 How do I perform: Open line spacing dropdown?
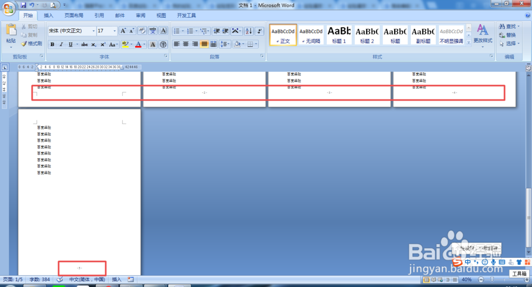(x=225, y=44)
